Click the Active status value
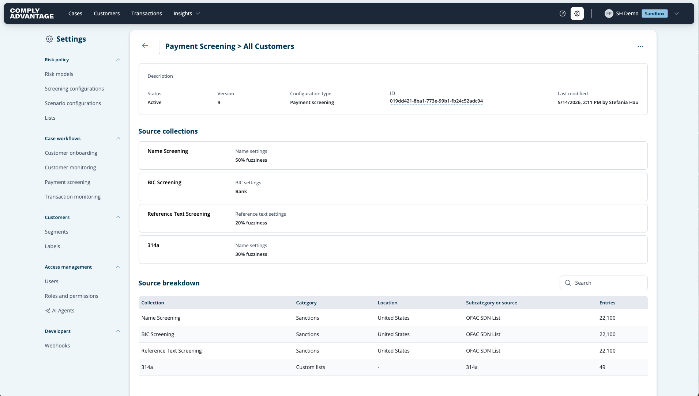 click(x=154, y=103)
